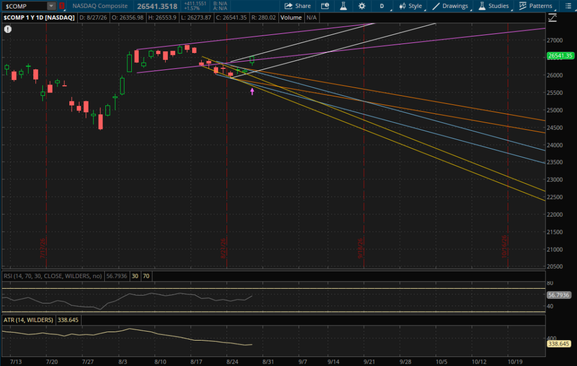Open the Patterns menu
Image resolution: width=577 pixels, height=366 pixels.
click(x=536, y=6)
